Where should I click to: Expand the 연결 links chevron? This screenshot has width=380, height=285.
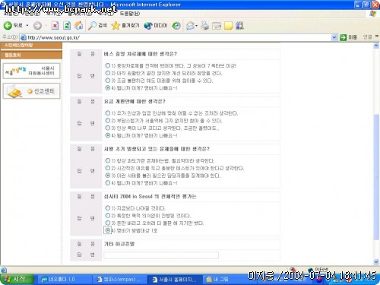click(x=377, y=36)
